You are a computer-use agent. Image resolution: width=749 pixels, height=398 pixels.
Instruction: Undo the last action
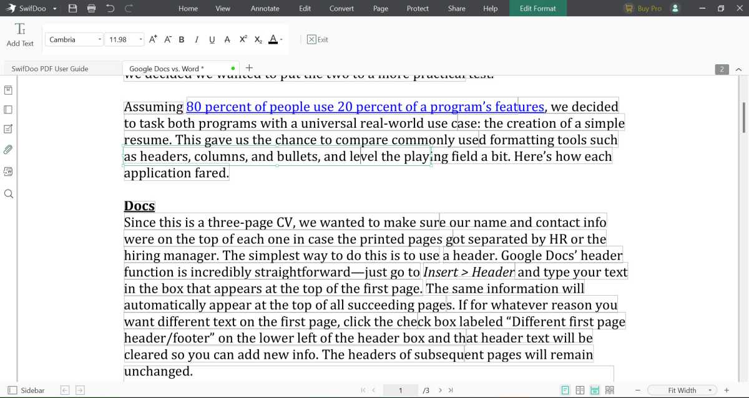(x=110, y=9)
